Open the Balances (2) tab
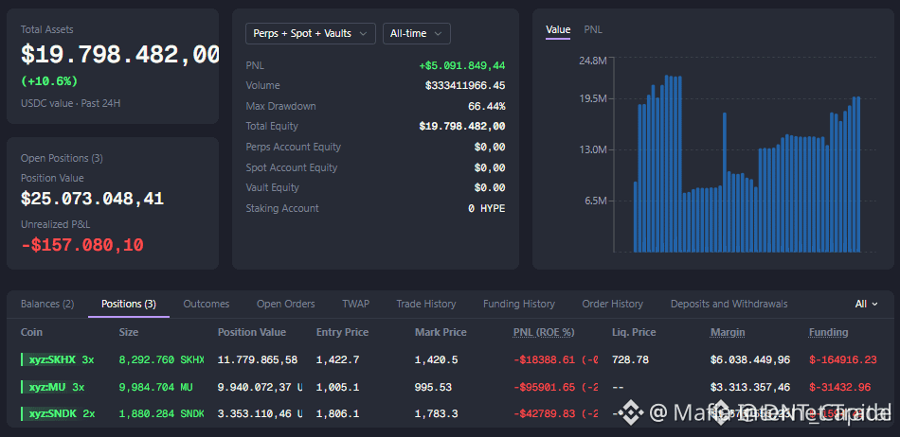The width and height of the screenshot is (900, 437). [x=47, y=305]
